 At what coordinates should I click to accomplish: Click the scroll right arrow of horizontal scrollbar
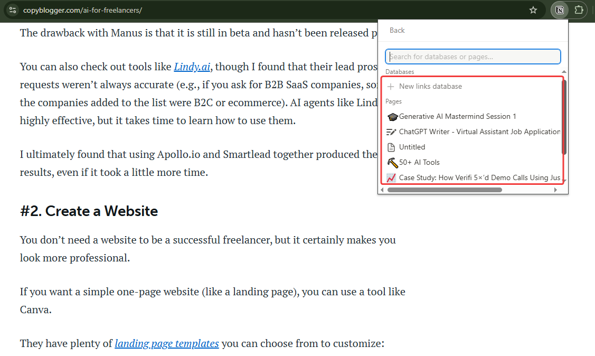(x=555, y=190)
